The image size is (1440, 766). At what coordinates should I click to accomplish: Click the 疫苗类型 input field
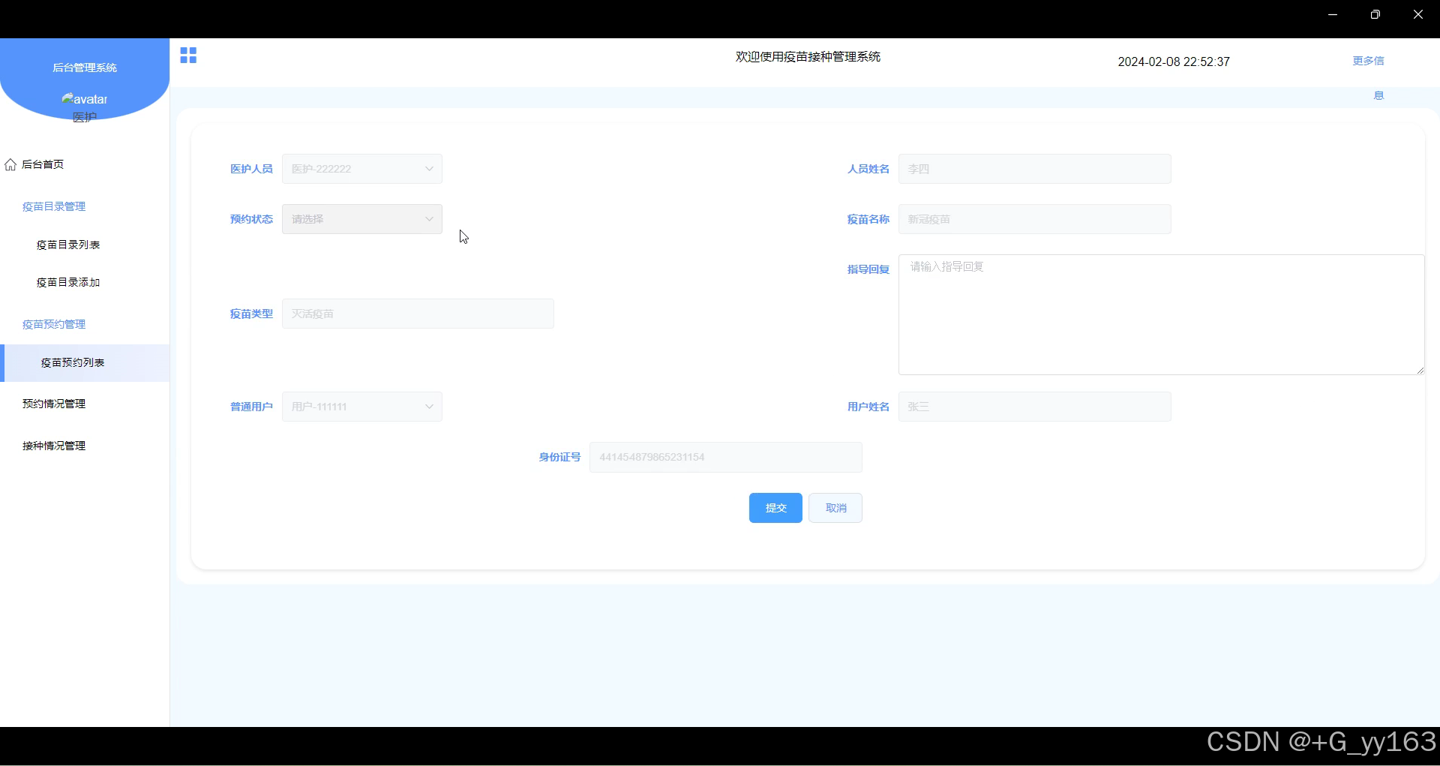(x=418, y=314)
